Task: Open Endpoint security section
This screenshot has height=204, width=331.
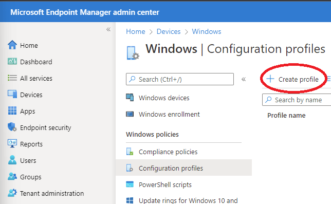Action: pyautogui.click(x=46, y=127)
